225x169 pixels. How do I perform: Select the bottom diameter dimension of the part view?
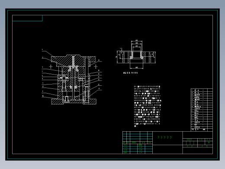137,68
